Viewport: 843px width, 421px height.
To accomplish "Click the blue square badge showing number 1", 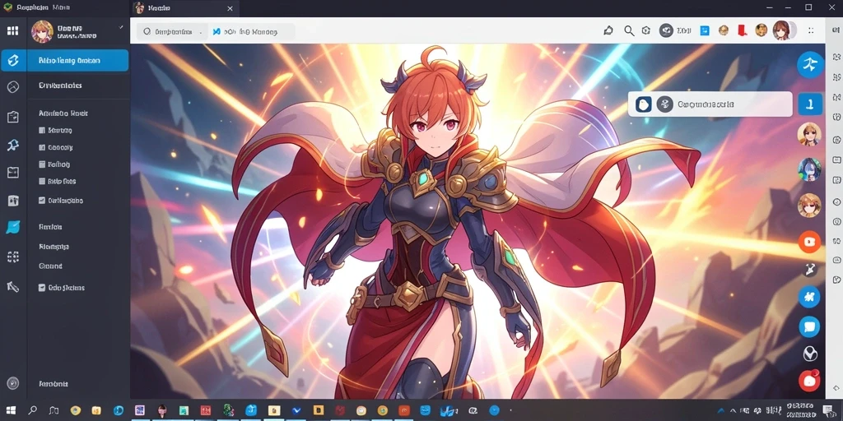I will 810,104.
